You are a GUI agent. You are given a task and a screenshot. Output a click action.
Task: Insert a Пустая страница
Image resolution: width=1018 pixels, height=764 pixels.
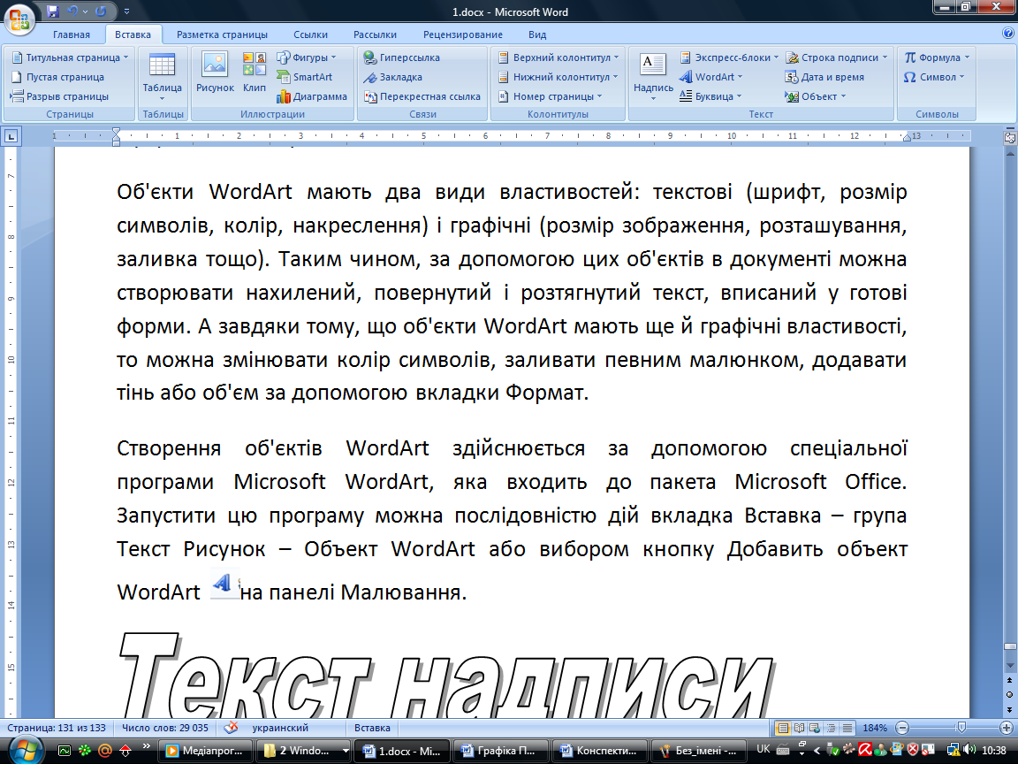(57, 77)
